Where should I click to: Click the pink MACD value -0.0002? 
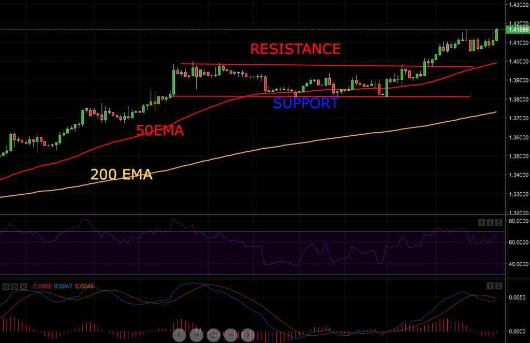[41, 285]
